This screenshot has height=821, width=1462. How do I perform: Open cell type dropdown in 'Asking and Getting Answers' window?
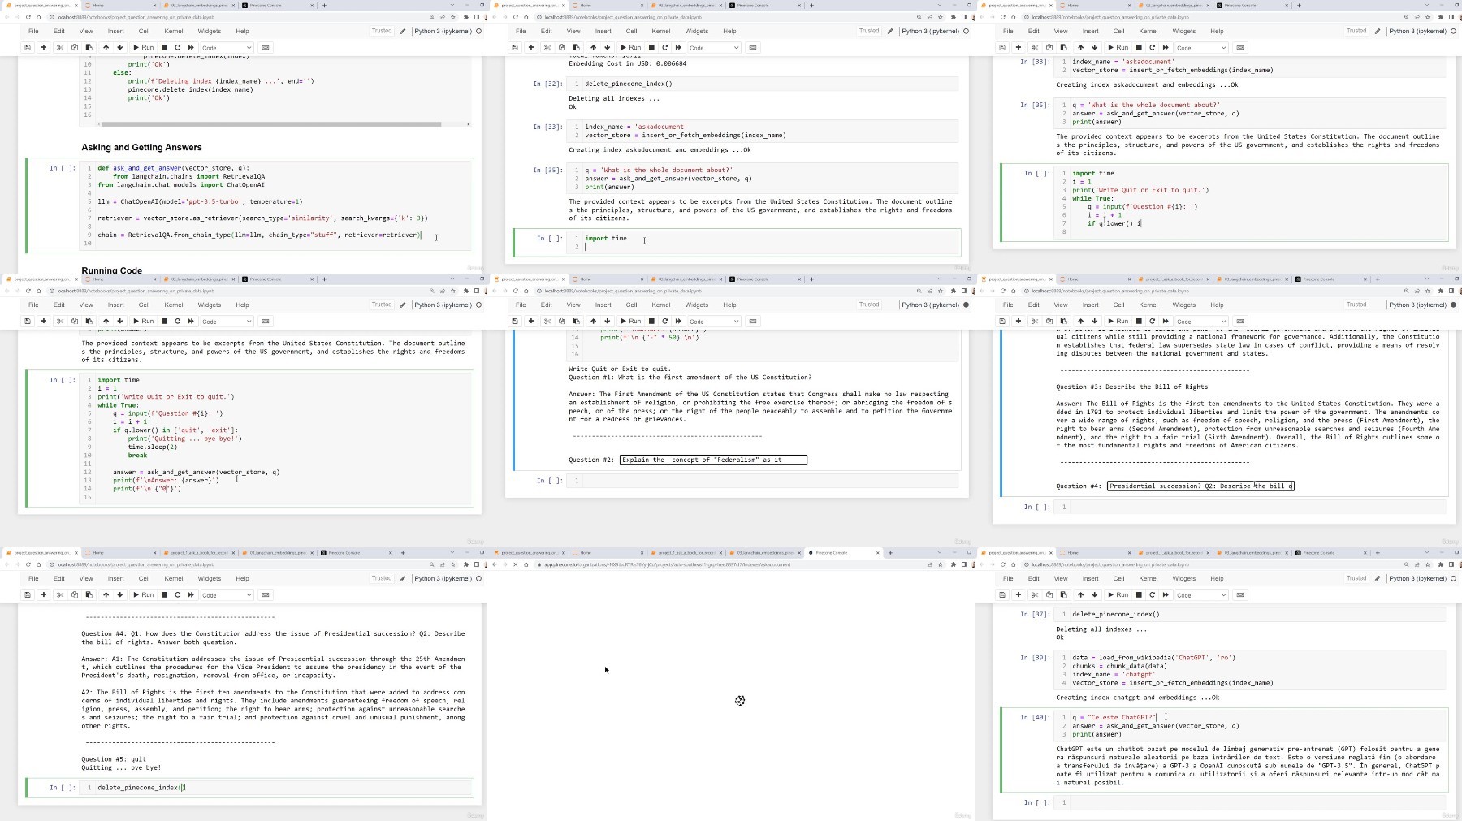point(227,47)
